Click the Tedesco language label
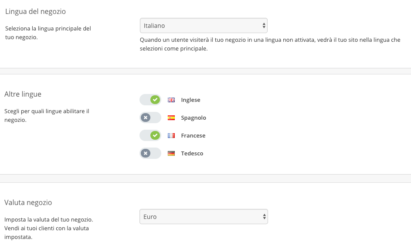 (192, 153)
